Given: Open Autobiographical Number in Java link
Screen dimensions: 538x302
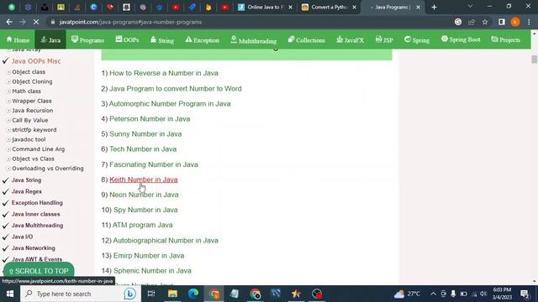Looking at the screenshot, I should pos(166,241).
